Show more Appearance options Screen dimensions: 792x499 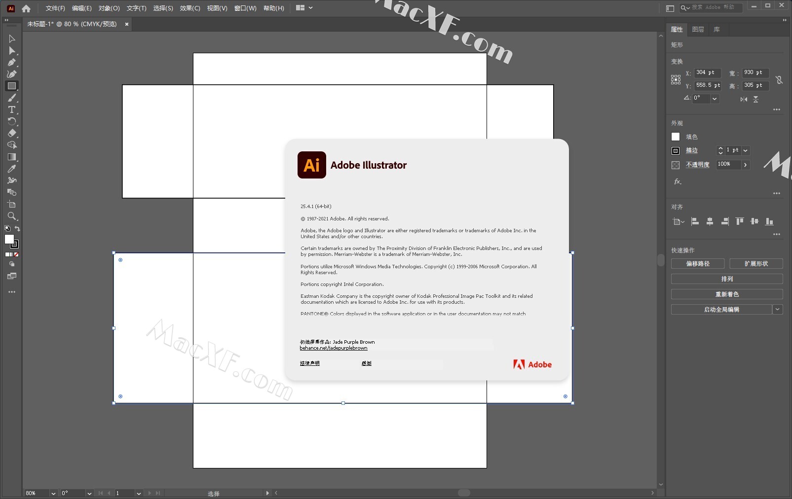click(x=777, y=193)
